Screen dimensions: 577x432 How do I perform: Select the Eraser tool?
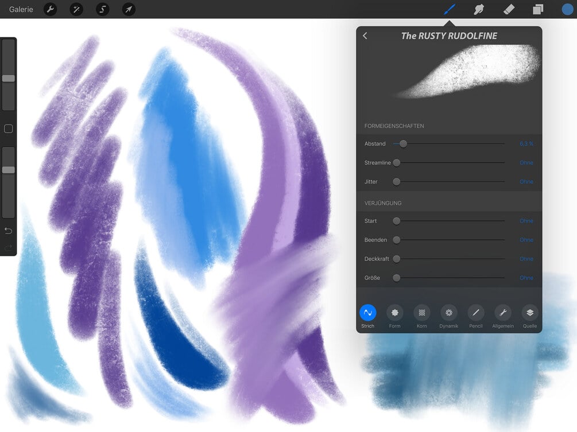(x=509, y=9)
